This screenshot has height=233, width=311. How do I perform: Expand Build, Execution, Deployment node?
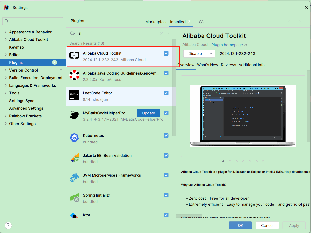pos(6,78)
